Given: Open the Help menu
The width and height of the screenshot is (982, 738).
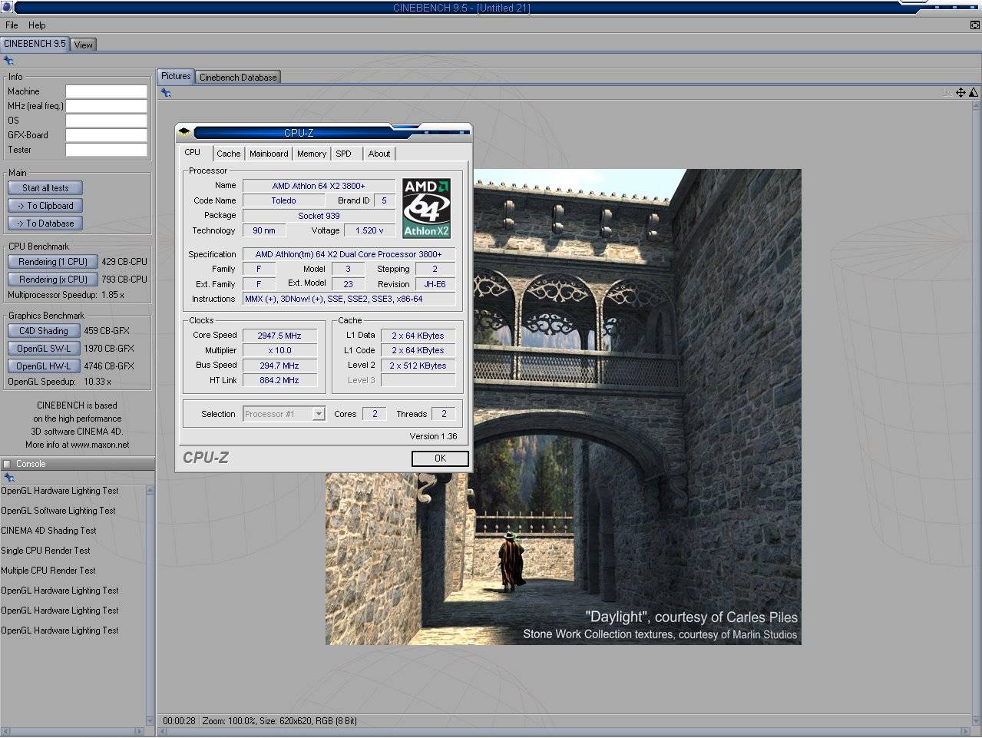Looking at the screenshot, I should click(x=37, y=25).
